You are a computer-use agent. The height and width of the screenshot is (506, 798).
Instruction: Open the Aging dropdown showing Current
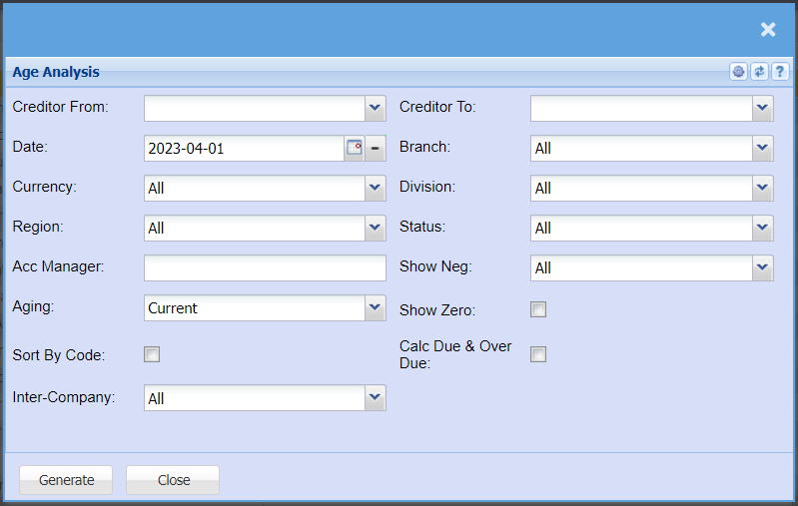(375, 308)
